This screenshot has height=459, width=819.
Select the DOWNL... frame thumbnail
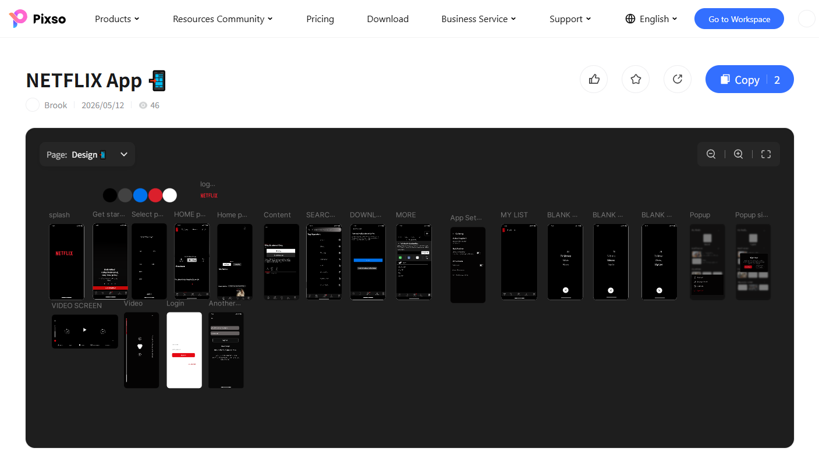(x=367, y=262)
